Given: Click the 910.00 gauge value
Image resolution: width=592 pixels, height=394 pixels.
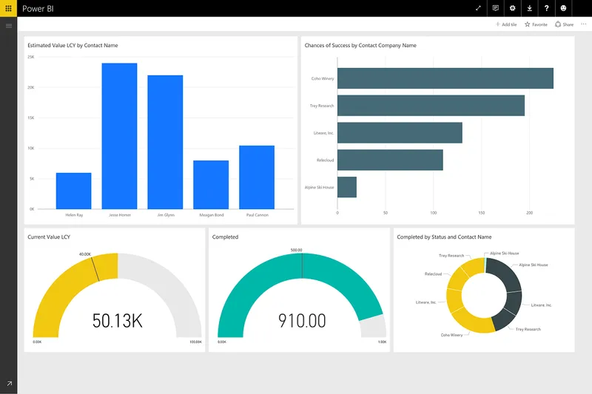Looking at the screenshot, I should coord(302,321).
